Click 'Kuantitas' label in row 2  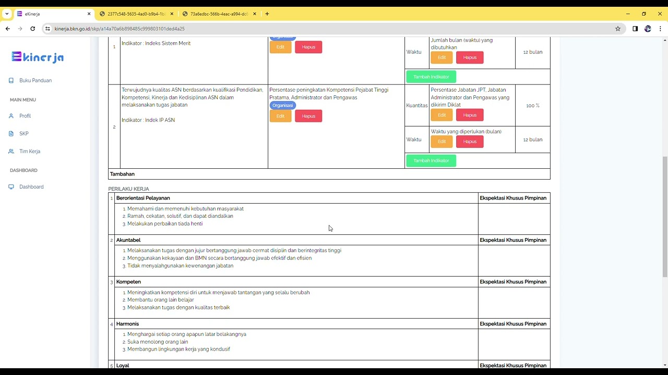[417, 106]
